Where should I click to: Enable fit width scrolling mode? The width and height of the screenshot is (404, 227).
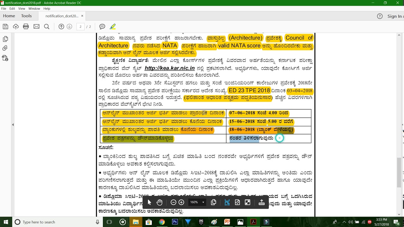[227, 202]
